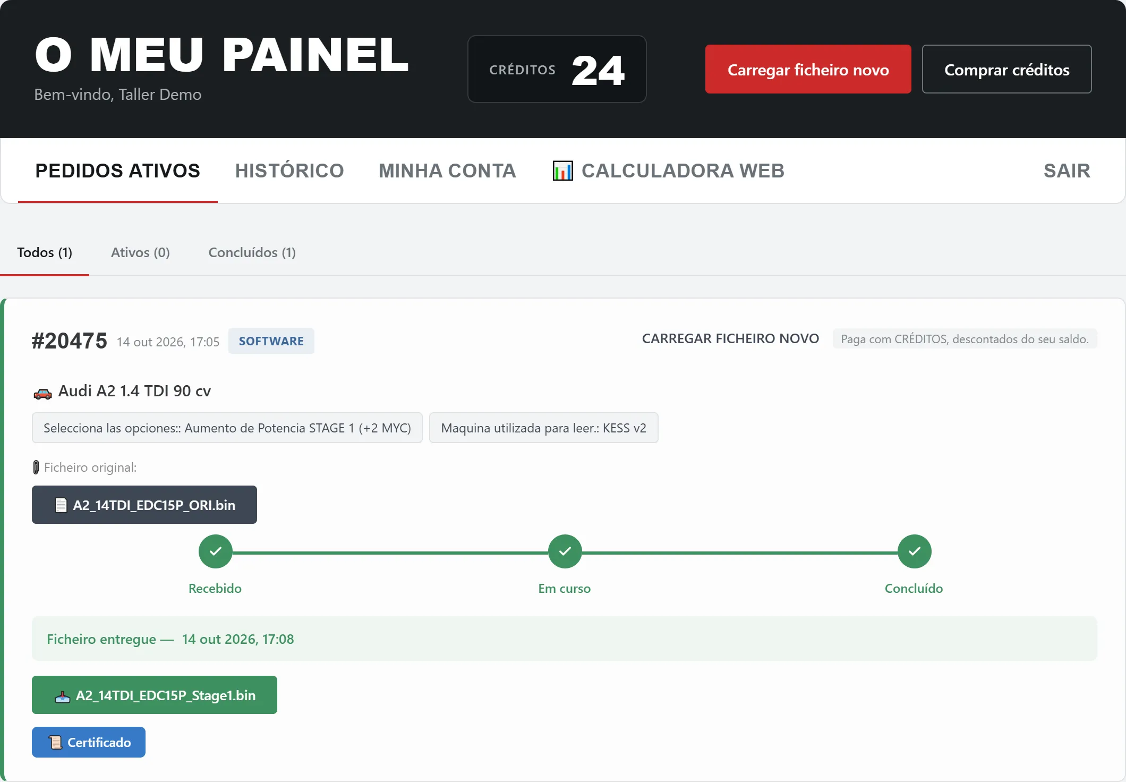Click the Carregar ficheiro novo button
This screenshot has width=1126, height=782.
pyautogui.click(x=808, y=69)
